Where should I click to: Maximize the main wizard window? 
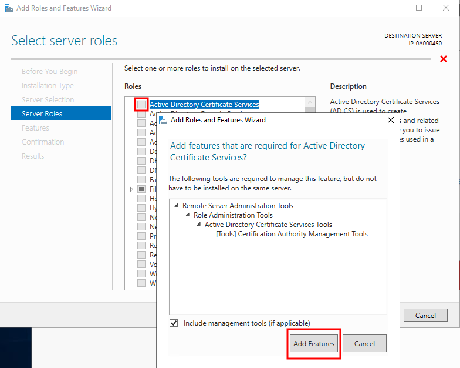click(x=419, y=8)
